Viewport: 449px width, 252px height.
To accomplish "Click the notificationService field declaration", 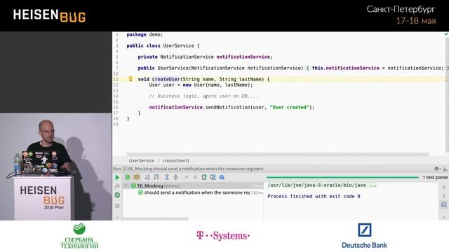I will [243, 57].
